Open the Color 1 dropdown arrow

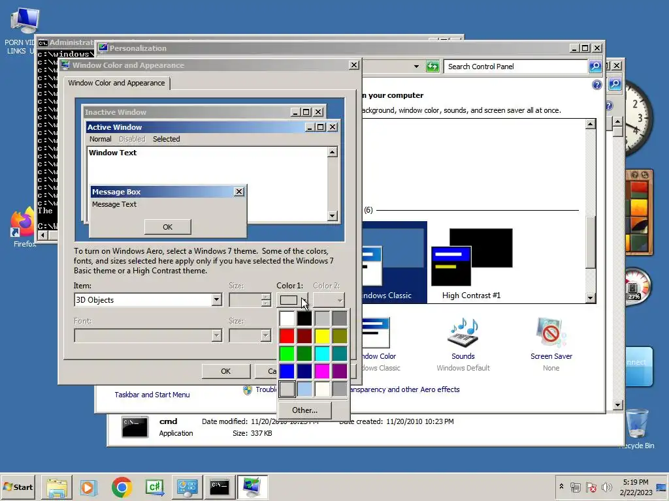point(303,300)
